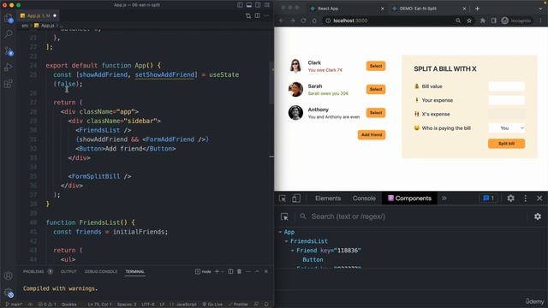Toggle secondary sidebar layout icon in title bar
548x308 pixels.
258,5
